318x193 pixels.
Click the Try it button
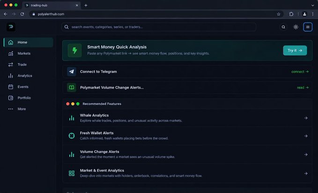point(295,50)
